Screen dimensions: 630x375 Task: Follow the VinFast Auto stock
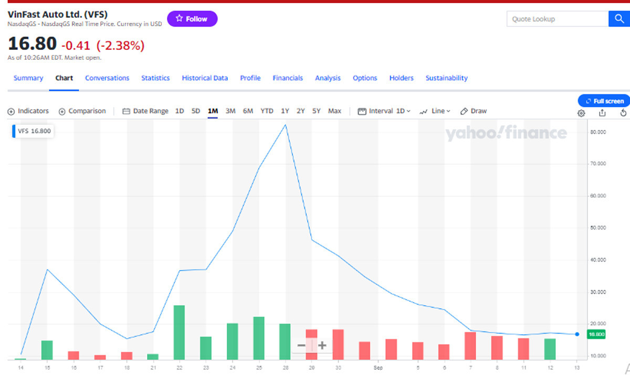click(192, 19)
